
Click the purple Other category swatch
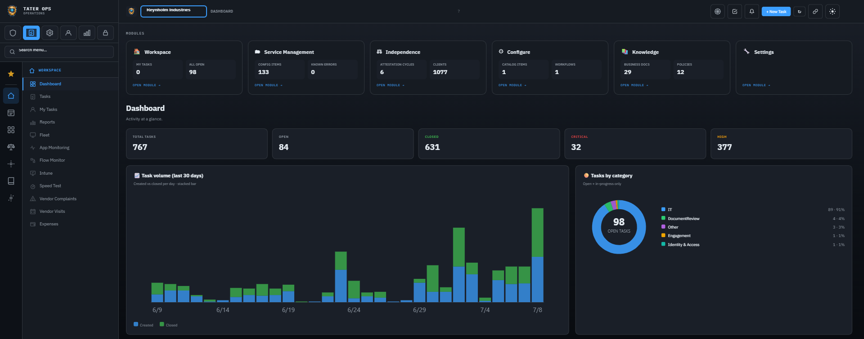pyautogui.click(x=663, y=227)
